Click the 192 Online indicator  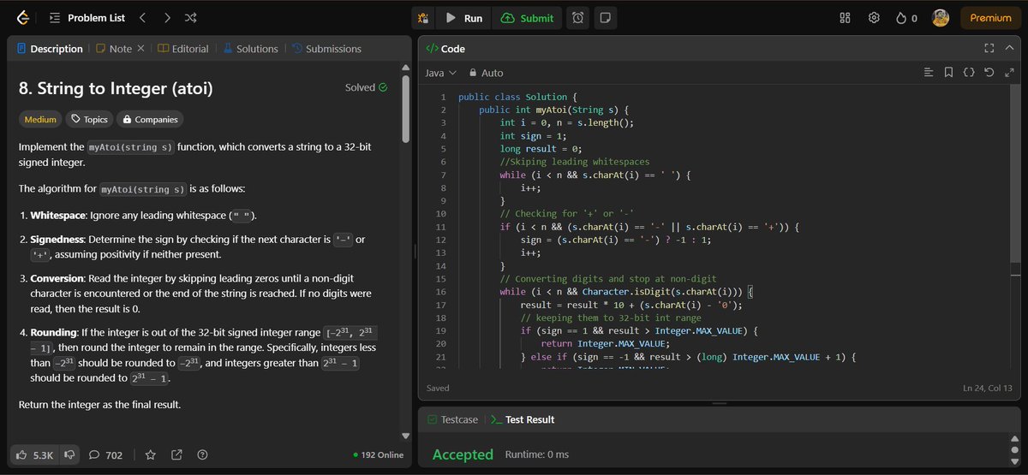click(x=378, y=455)
